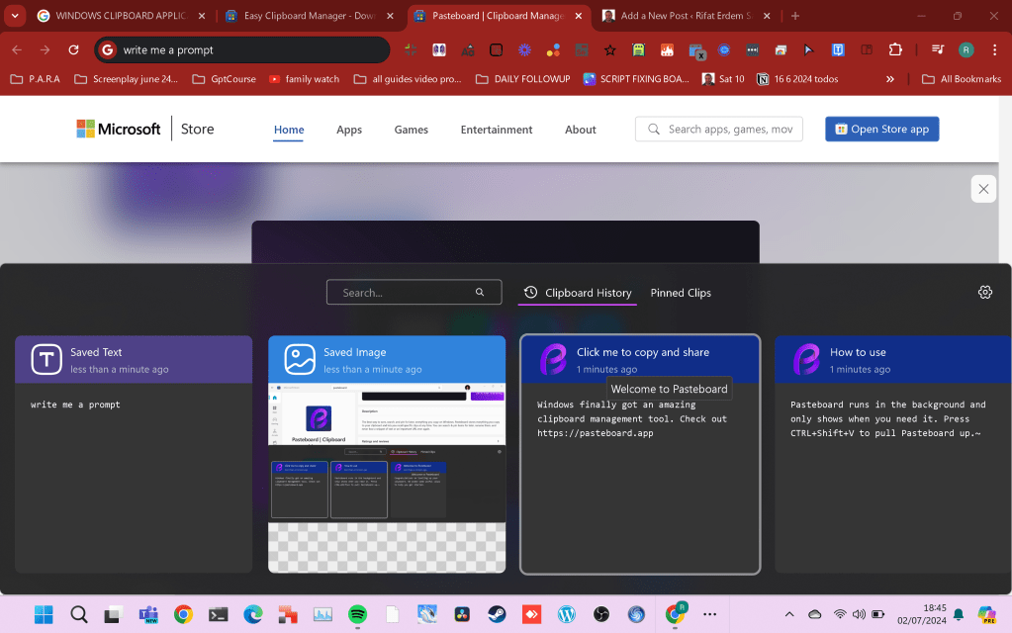Select the Home store navigation item
Screen dimensions: 1012x633
(289, 129)
